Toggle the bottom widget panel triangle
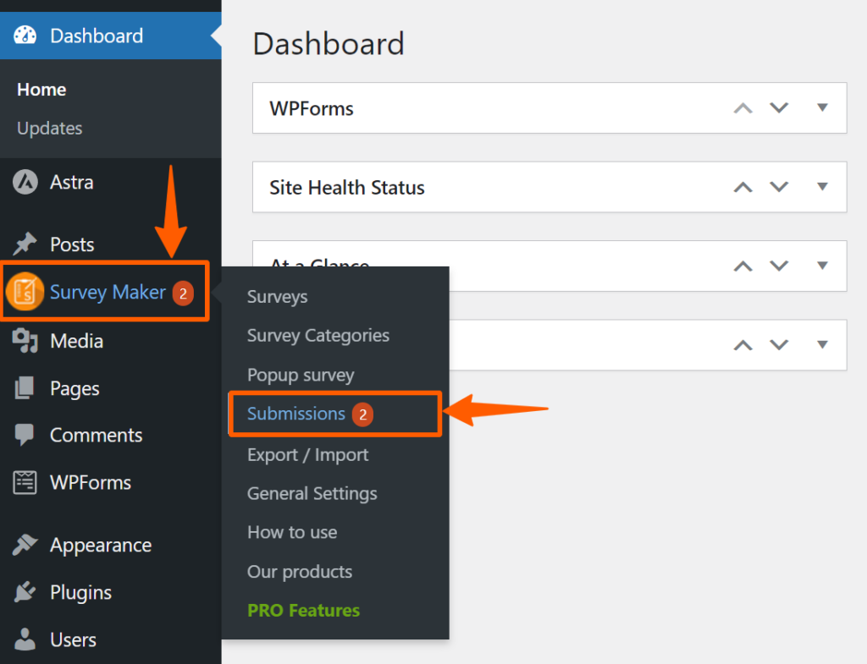Viewport: 867px width, 664px height. (823, 345)
